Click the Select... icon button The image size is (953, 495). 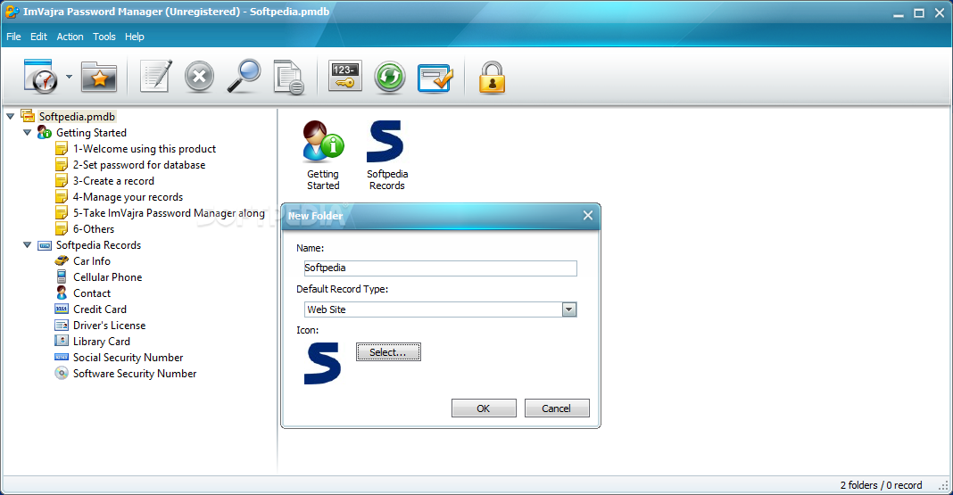pyautogui.click(x=388, y=352)
